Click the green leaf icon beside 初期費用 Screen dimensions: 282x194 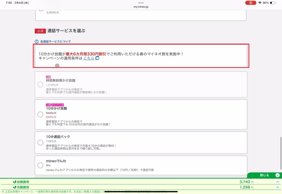15,182
